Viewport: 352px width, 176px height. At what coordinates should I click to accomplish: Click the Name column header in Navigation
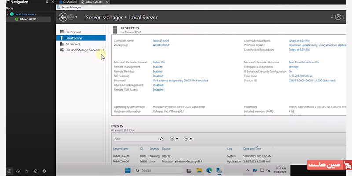click(x=10, y=8)
